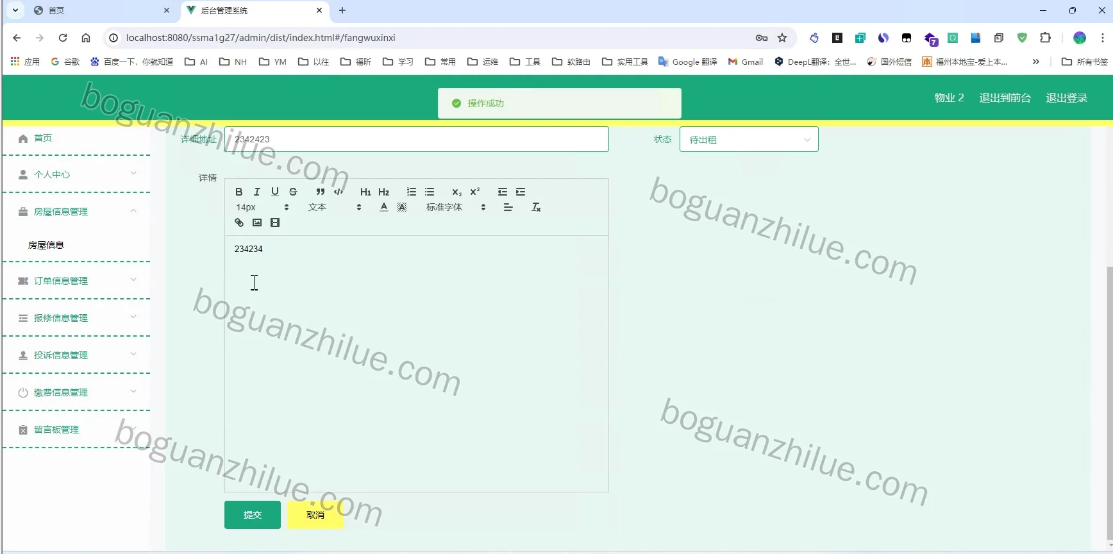Toggle underline formatting in editor
1113x554 pixels.
tap(275, 192)
